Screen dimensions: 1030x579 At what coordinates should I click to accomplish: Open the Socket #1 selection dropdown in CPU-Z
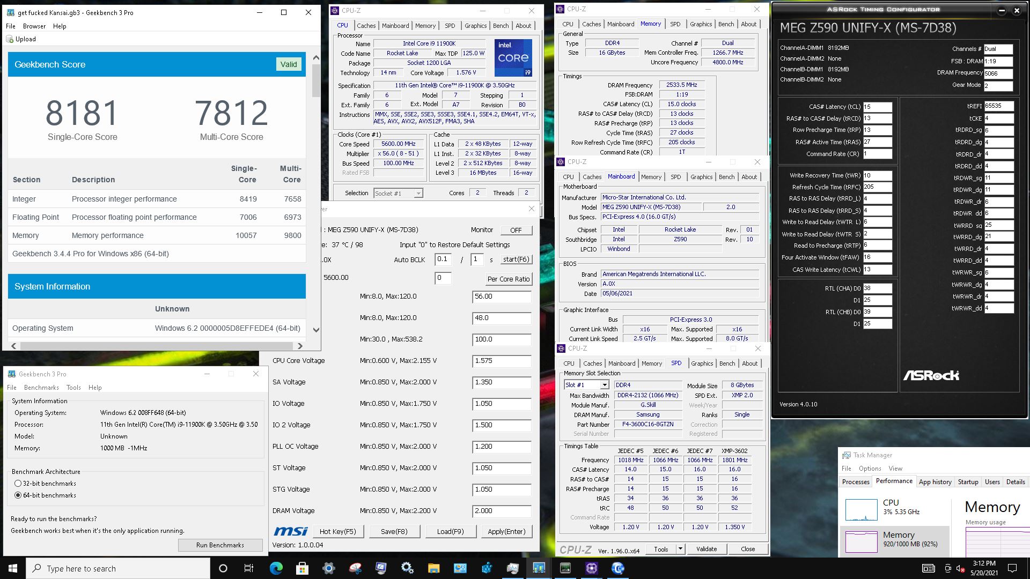(x=399, y=193)
